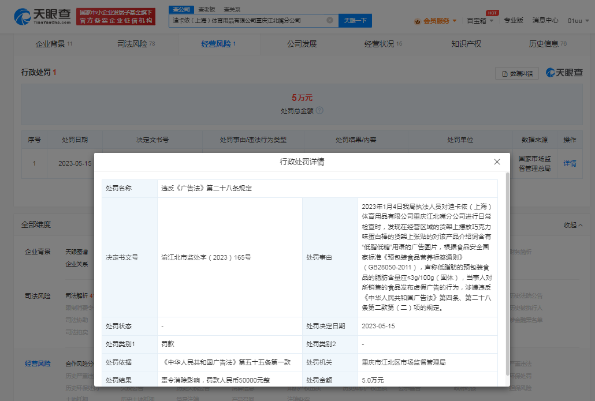The image size is (595, 401).
Task: Click the TianYanCha watermark logo near 数据纠错
Action: (x=564, y=72)
